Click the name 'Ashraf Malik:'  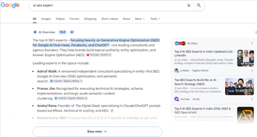coord(47,71)
